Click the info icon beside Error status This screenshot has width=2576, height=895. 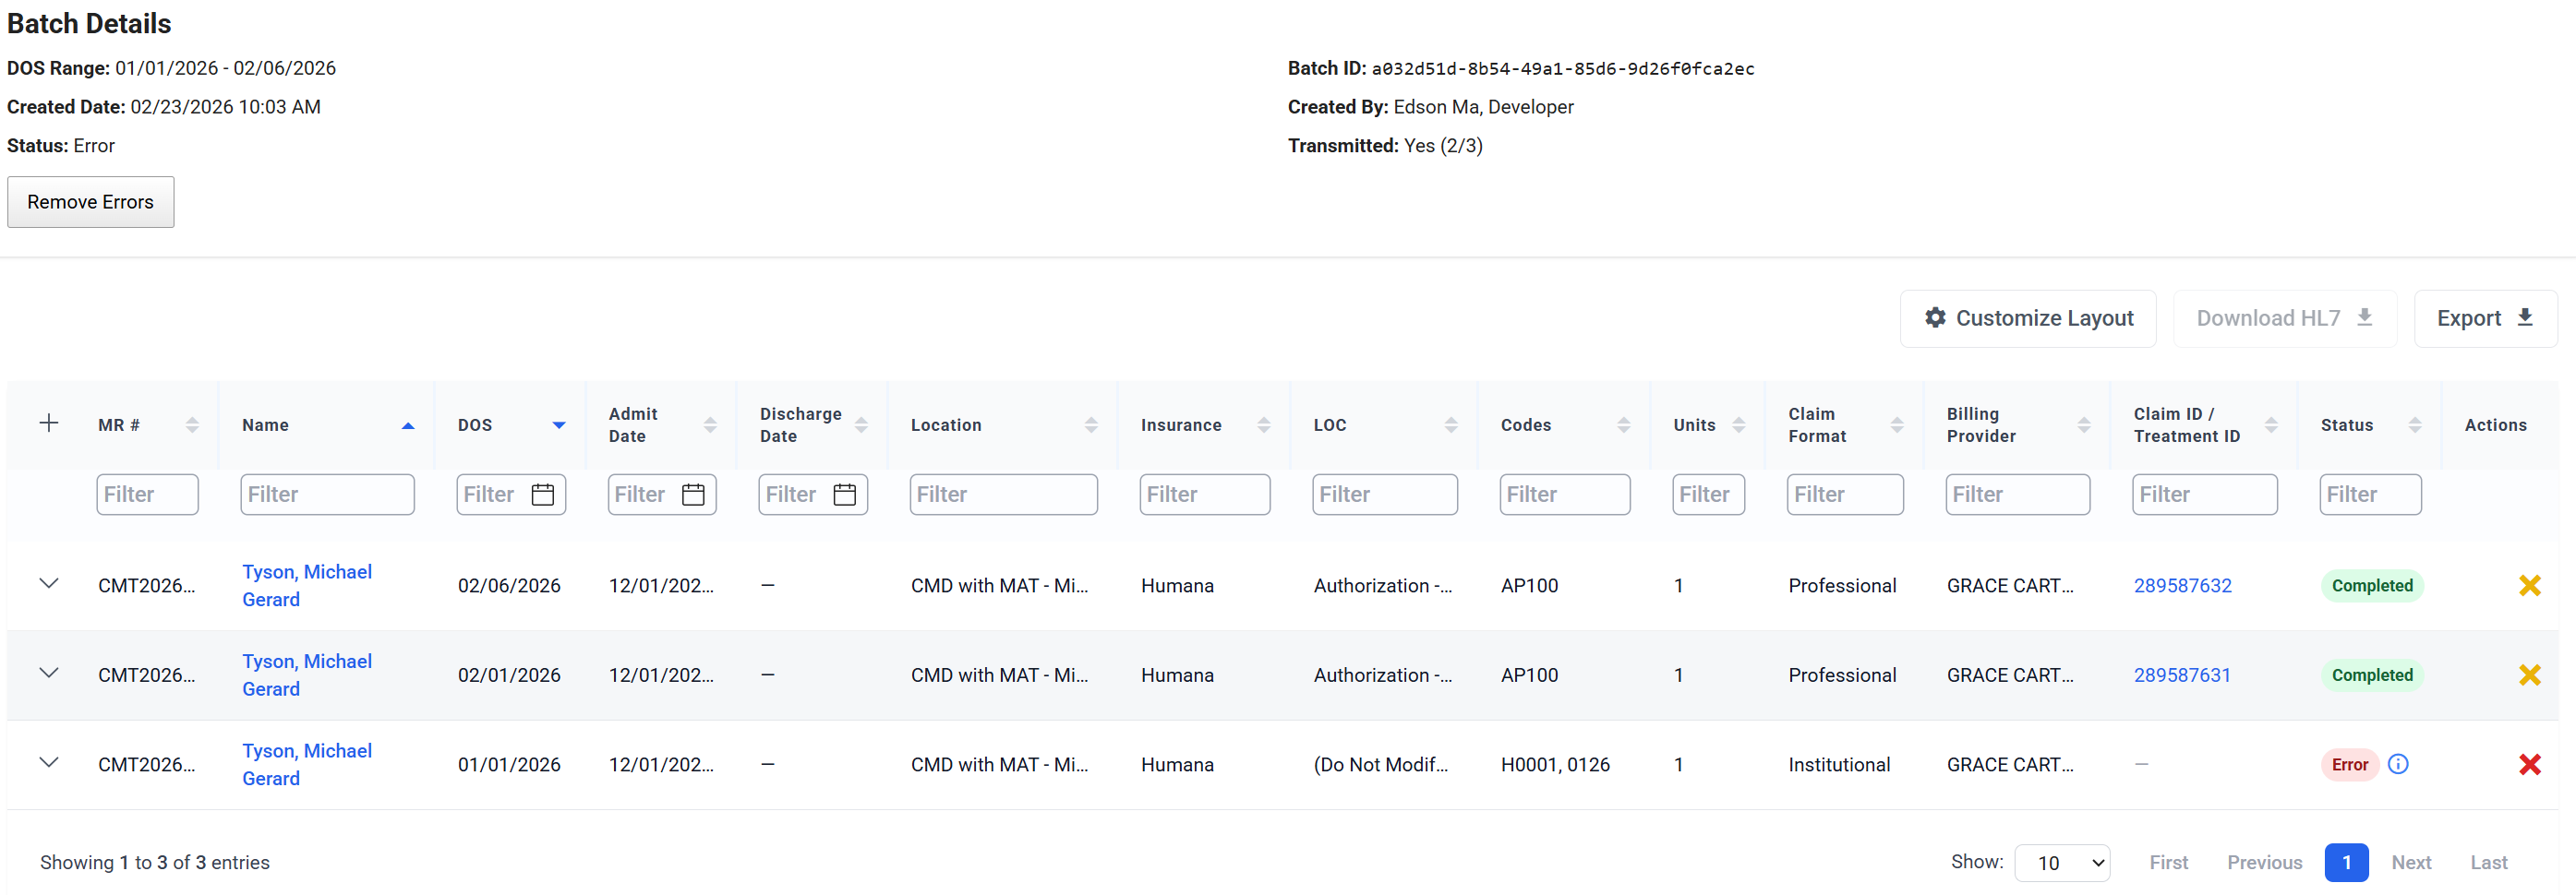click(2398, 764)
